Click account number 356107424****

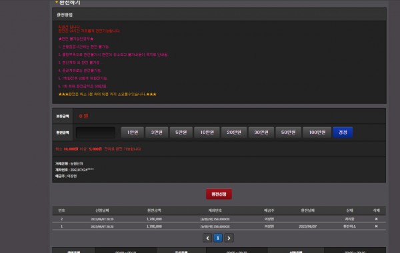point(82,170)
